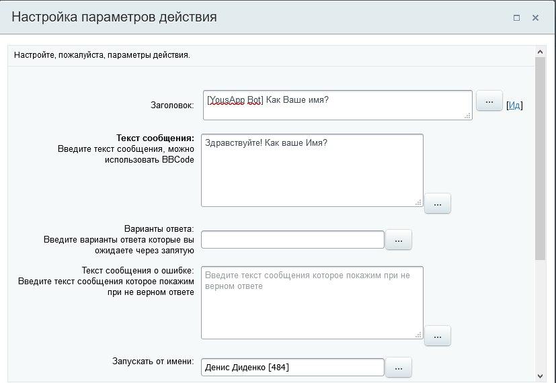
Task: Click the scrollbar down arrow
Action: click(540, 376)
